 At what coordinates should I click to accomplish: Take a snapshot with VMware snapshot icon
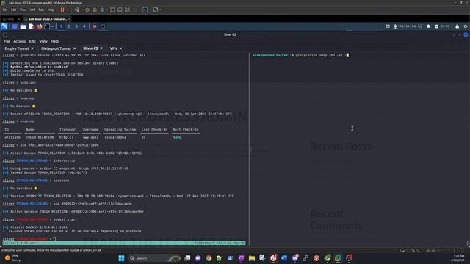87,10
